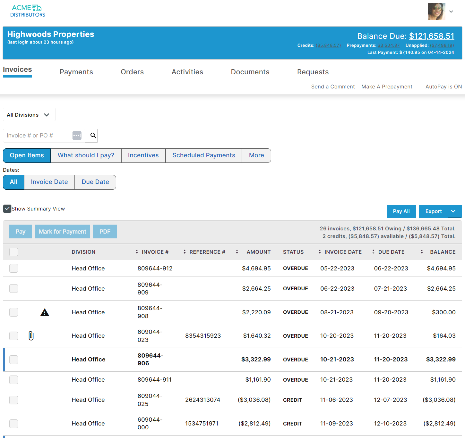
Task: Uncheck Show Summary View
Action: [7, 209]
